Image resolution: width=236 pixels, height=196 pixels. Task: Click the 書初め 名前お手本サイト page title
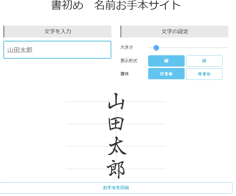tap(116, 5)
